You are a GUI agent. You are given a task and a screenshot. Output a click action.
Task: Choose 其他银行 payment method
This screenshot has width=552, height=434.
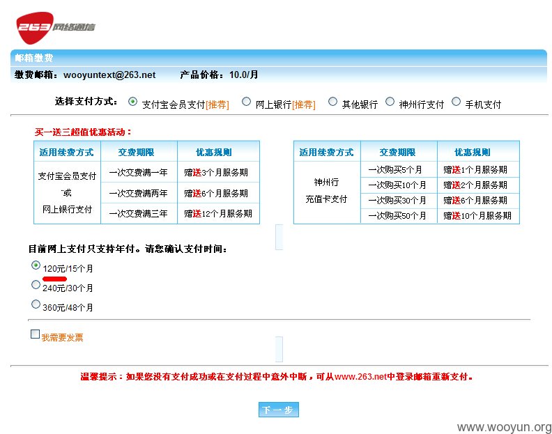[x=332, y=102]
